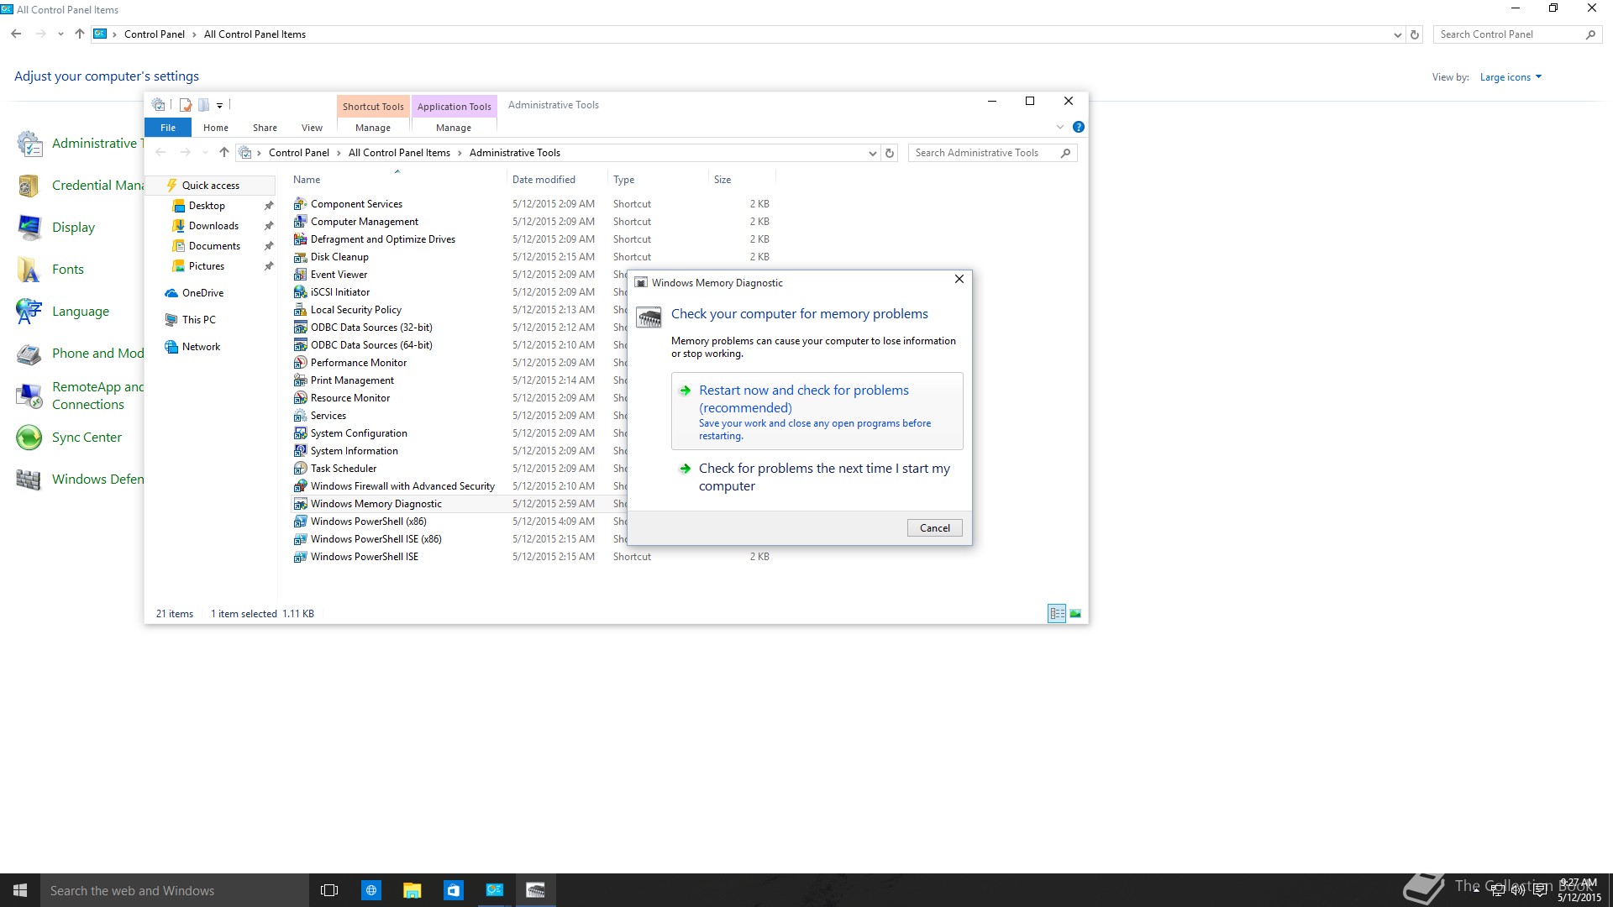Open RemoteApp and Desktop Connections link
The width and height of the screenshot is (1613, 907).
97,396
